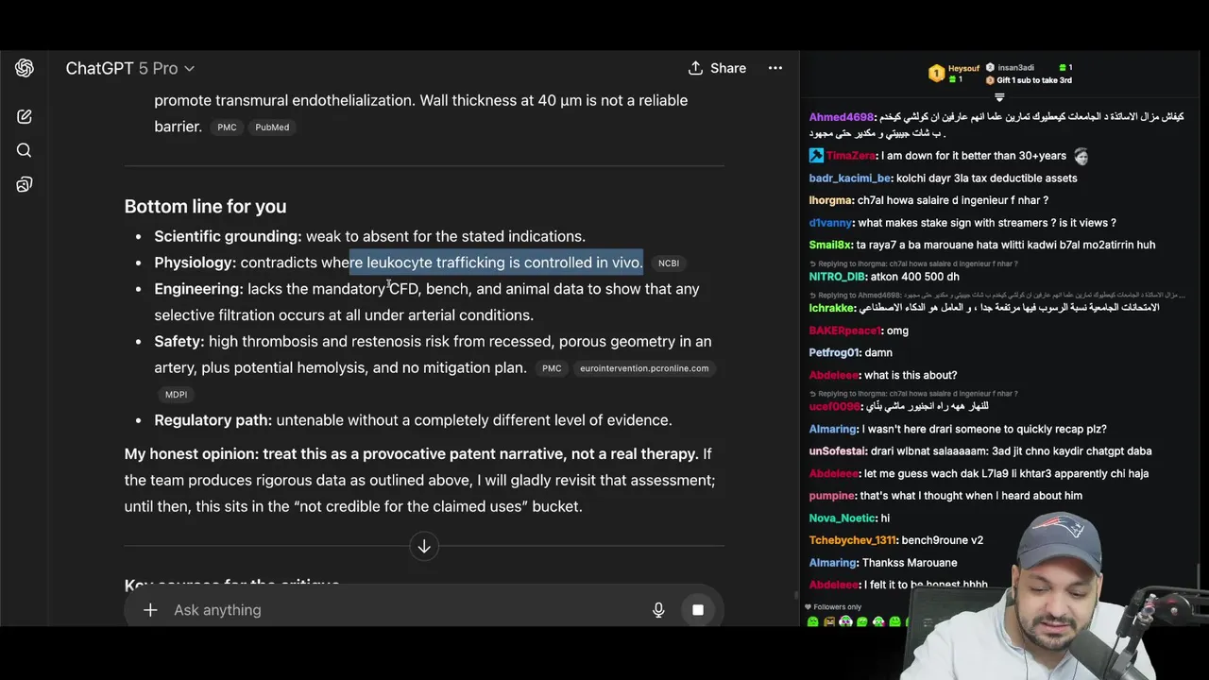This screenshot has width=1209, height=680.
Task: Click username d1vanny in chat
Action: pos(831,223)
